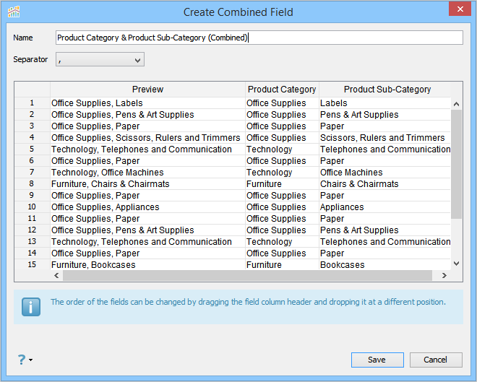Click the Save button
The width and height of the screenshot is (477, 382).
pos(377,360)
